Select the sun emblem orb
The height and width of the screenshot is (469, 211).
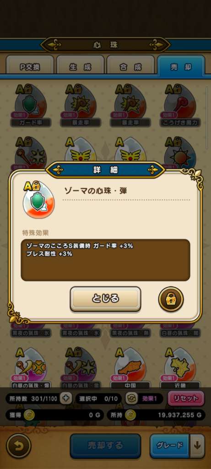coord(179,153)
